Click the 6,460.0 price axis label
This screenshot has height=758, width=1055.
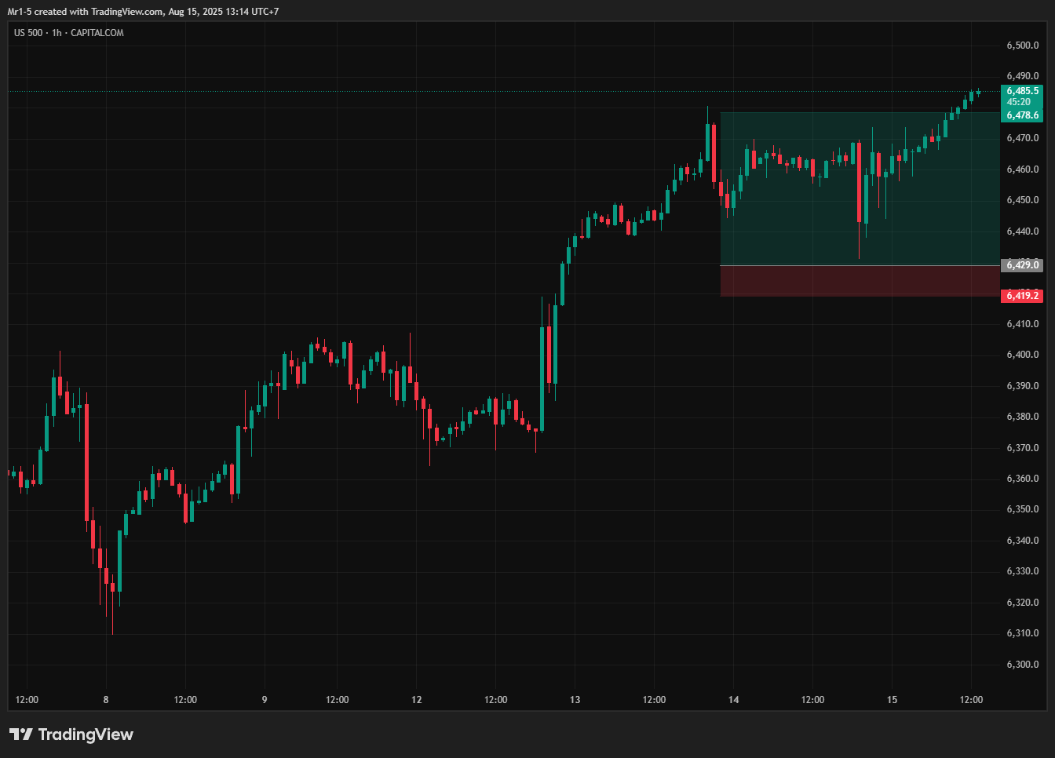click(1022, 169)
